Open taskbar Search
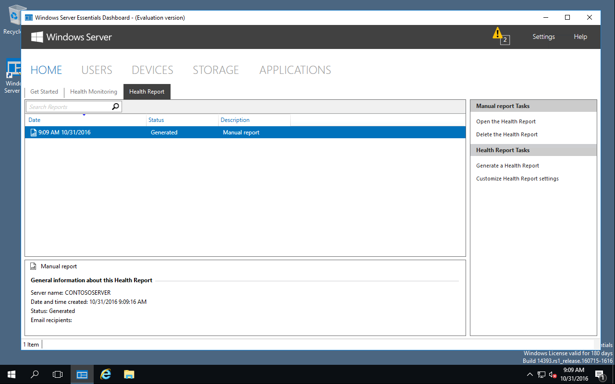The height and width of the screenshot is (384, 615). (35, 374)
